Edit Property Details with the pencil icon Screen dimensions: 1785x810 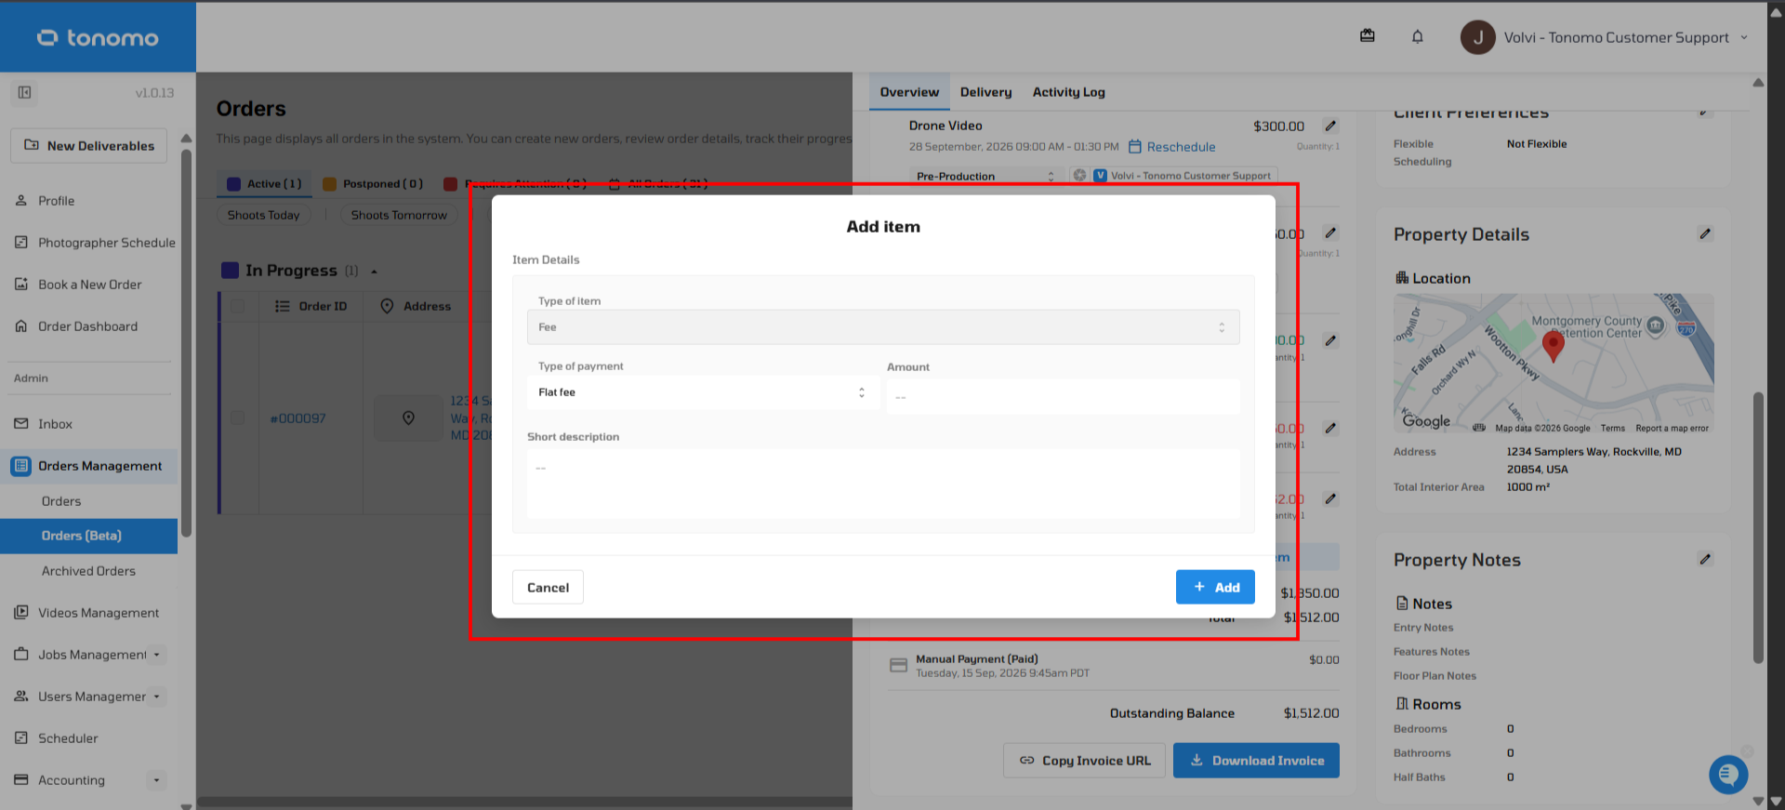(x=1705, y=234)
